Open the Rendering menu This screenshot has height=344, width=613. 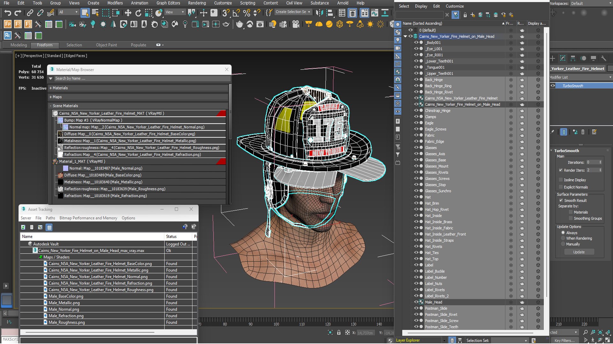click(197, 3)
